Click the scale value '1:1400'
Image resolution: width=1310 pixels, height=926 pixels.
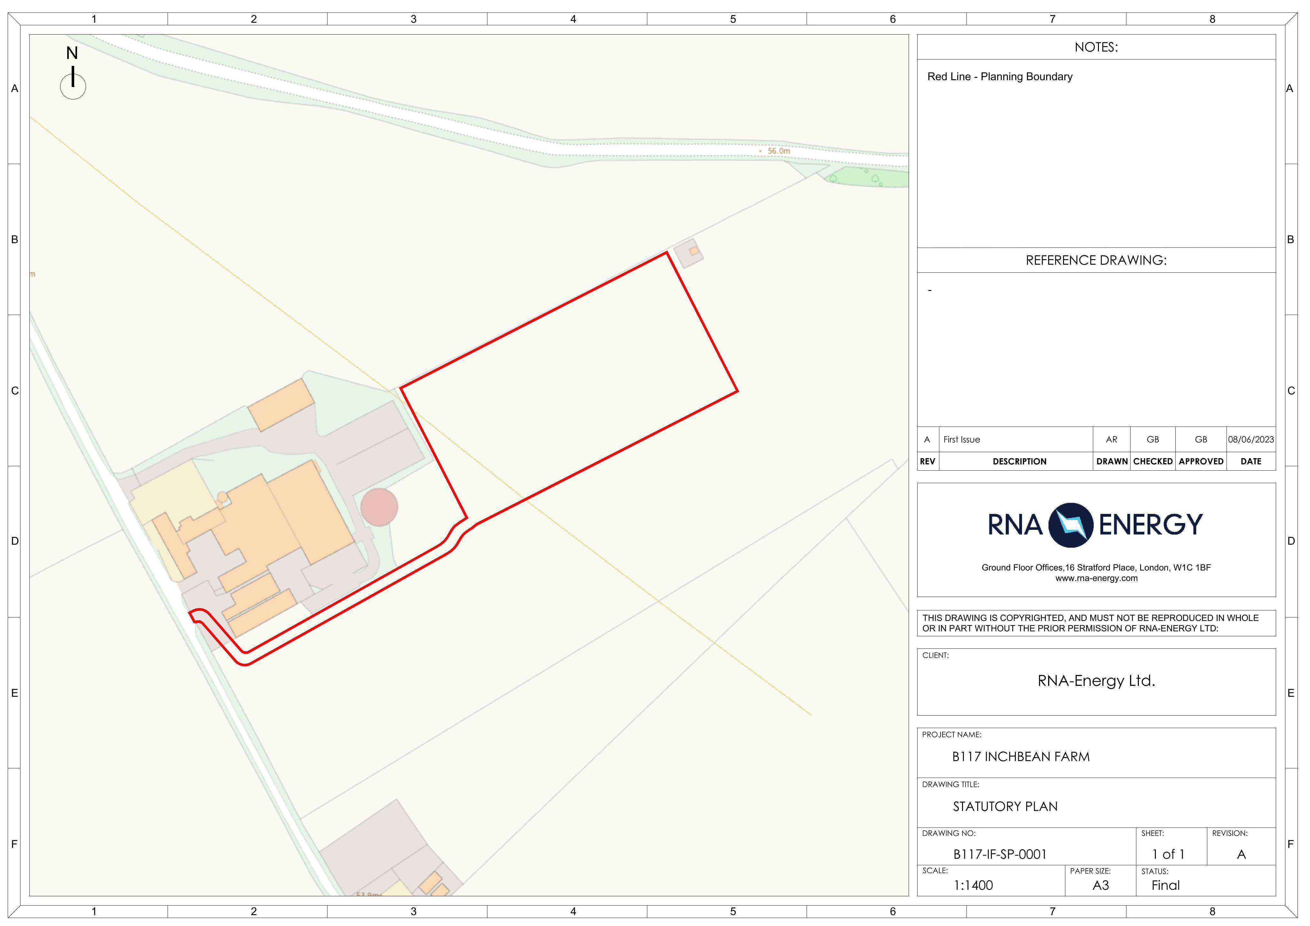click(x=973, y=885)
